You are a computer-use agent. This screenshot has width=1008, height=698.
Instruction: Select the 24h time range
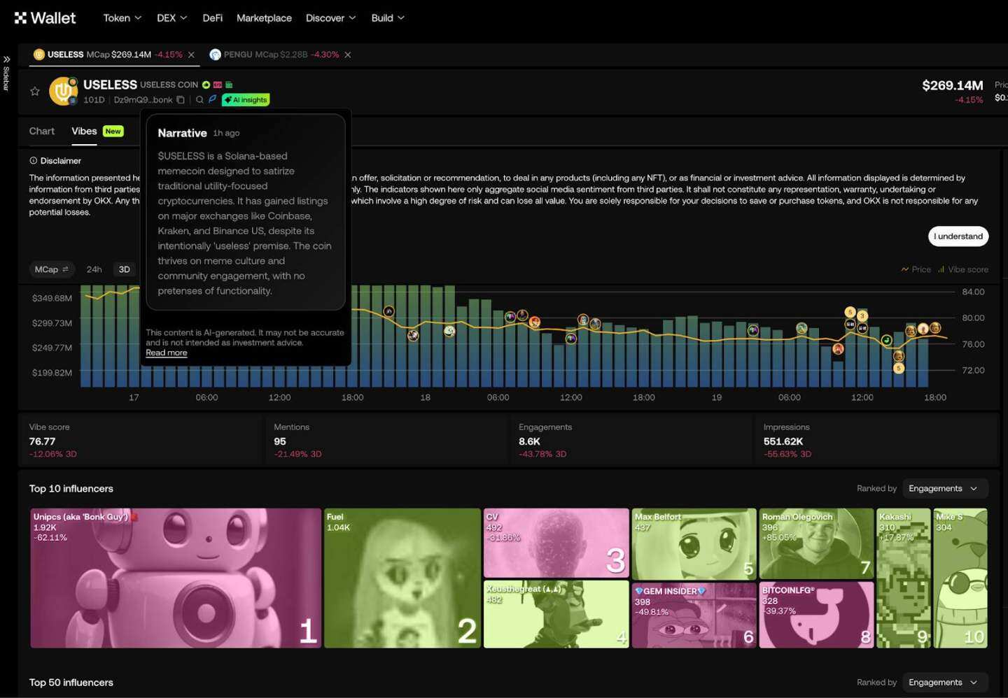pos(94,269)
